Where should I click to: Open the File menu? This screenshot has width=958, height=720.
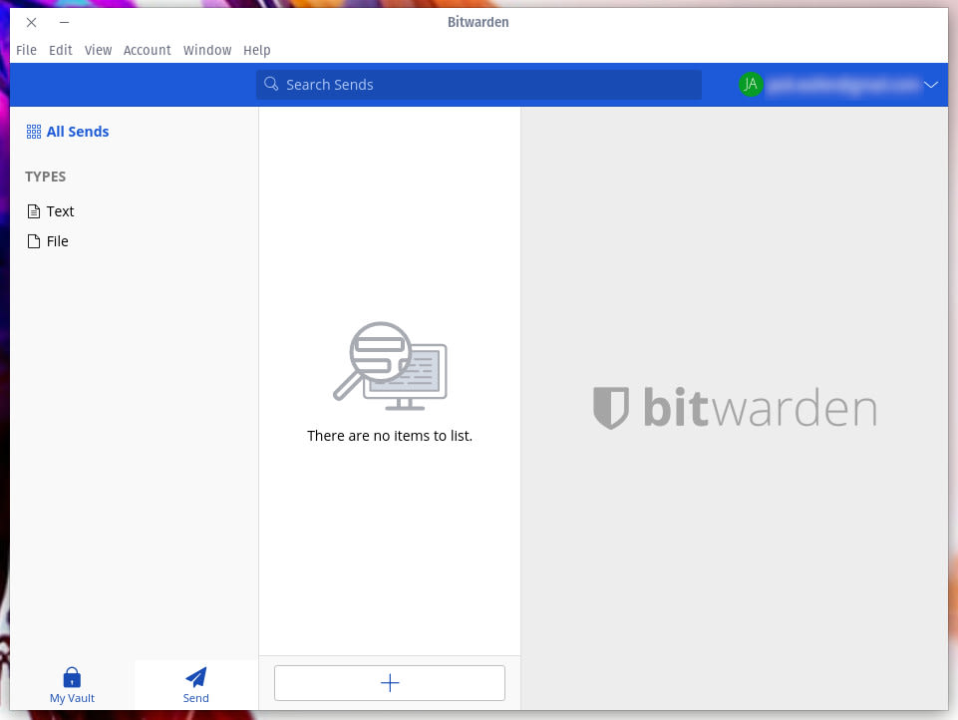click(26, 50)
